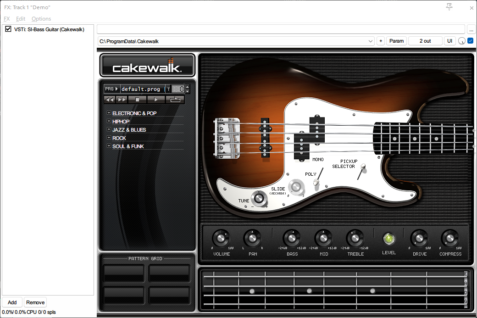This screenshot has height=318, width=477.
Task: Click the BASS EQ knob
Action: pyautogui.click(x=292, y=238)
